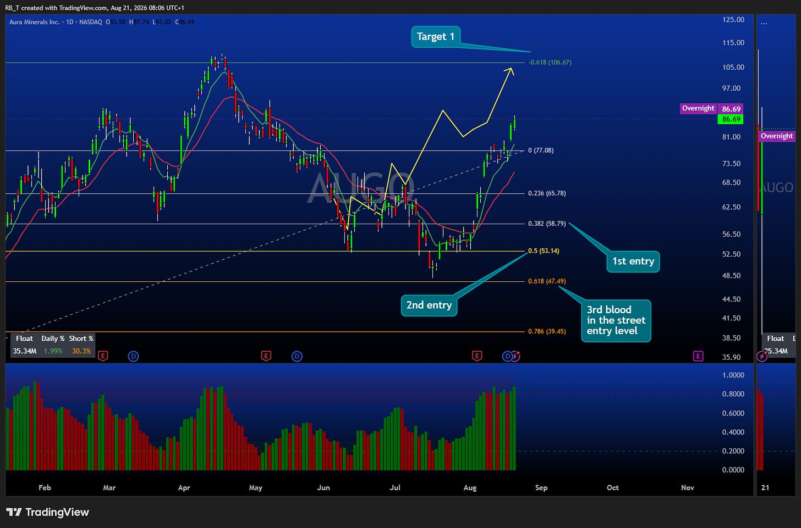
Task: Select the 0.382 (58.79) Fibonacci label
Action: [547, 224]
